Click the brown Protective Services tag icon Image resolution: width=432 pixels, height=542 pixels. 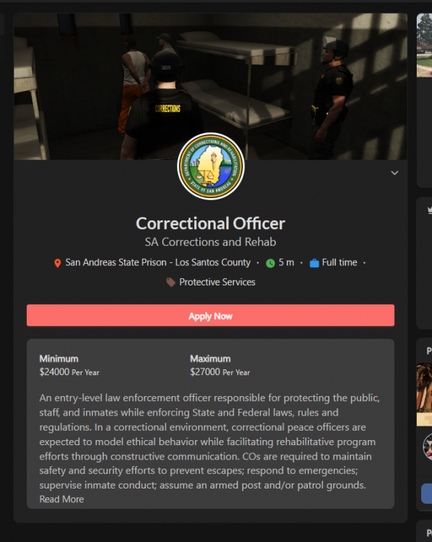pyautogui.click(x=170, y=283)
